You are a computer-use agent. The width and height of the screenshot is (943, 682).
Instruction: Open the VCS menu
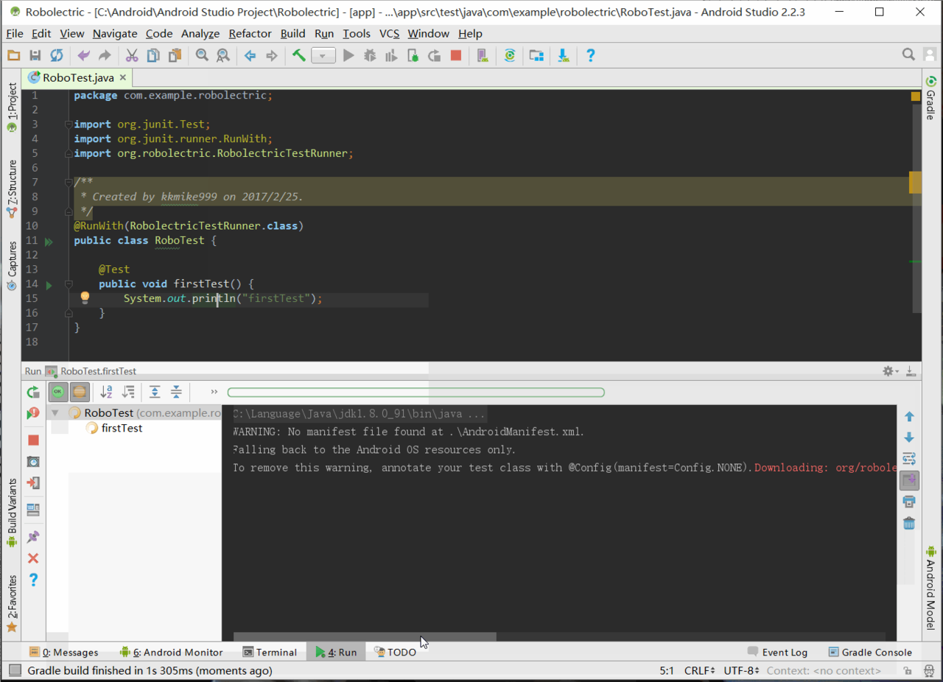389,33
